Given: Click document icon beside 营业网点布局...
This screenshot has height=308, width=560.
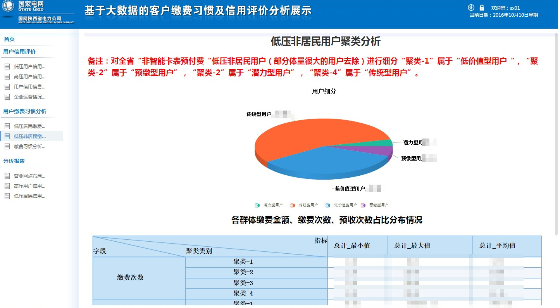Looking at the screenshot, I should pos(7,176).
